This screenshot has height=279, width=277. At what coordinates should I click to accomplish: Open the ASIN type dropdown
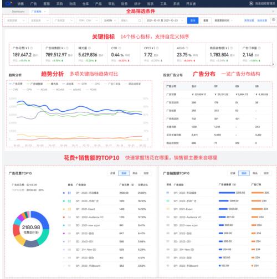[x=110, y=20]
